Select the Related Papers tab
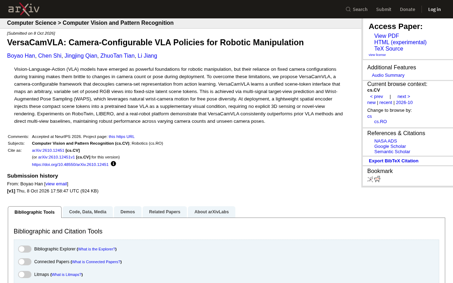The height and width of the screenshot is (283, 453). pos(165,212)
